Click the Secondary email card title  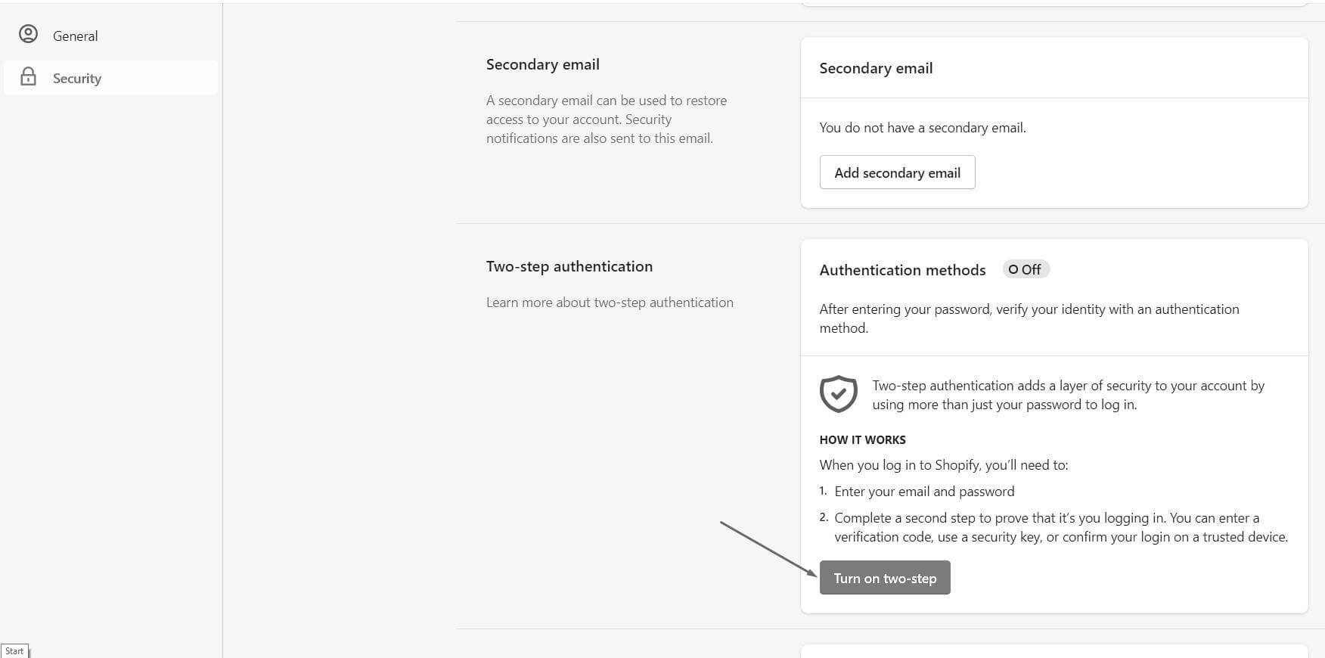[876, 68]
